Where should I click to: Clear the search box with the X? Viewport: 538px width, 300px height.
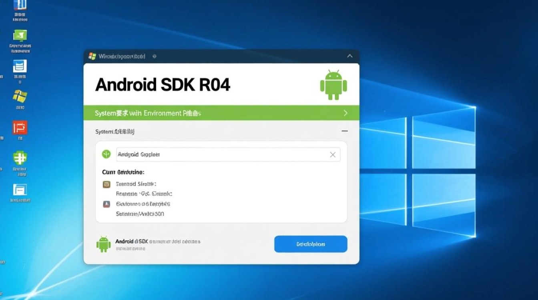(x=332, y=154)
